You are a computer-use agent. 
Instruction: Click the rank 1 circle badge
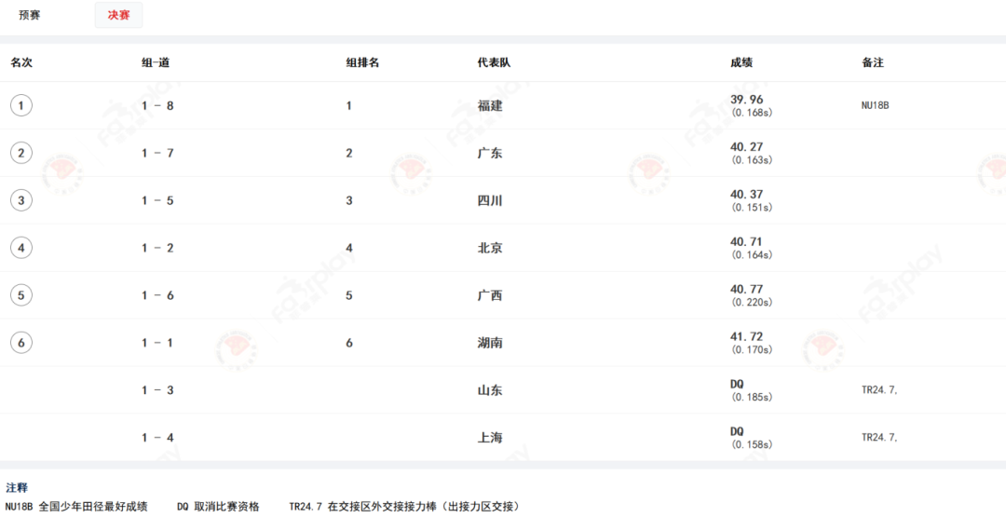point(21,105)
